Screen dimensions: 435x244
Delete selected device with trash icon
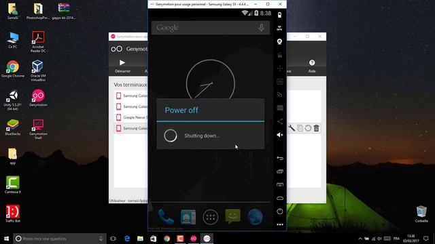click(316, 128)
